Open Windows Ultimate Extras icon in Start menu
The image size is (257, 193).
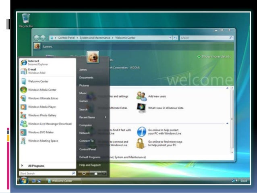coord(23,98)
